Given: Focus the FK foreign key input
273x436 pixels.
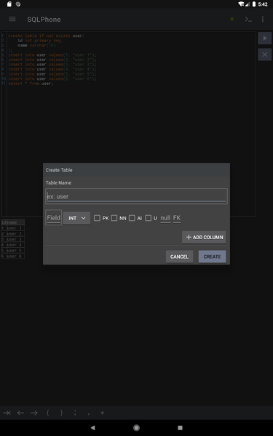Looking at the screenshot, I should point(177,218).
